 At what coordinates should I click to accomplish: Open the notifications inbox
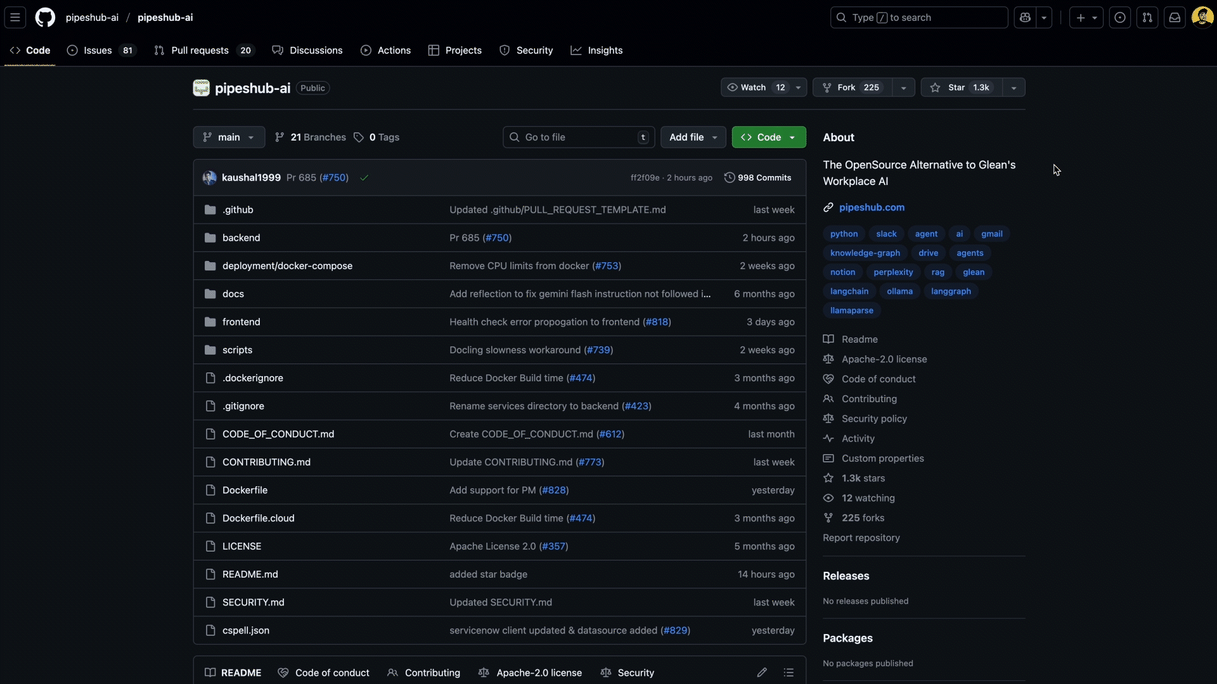pos(1175,17)
